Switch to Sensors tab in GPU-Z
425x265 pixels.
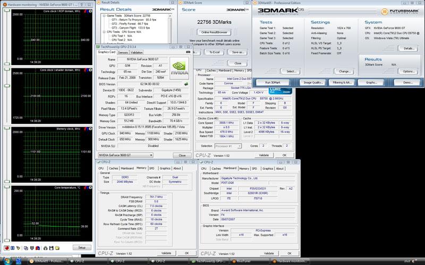[x=123, y=52]
